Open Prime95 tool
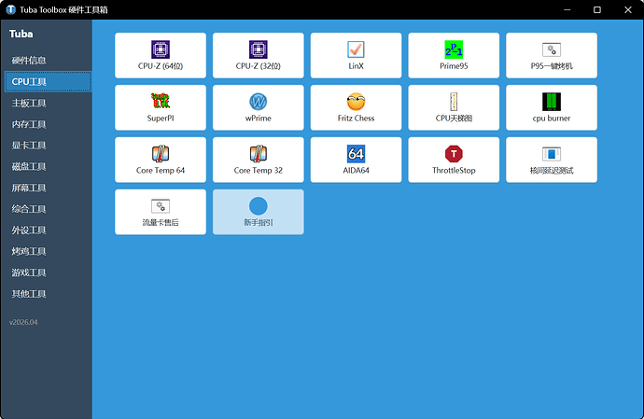The image size is (644, 419). pyautogui.click(x=454, y=55)
